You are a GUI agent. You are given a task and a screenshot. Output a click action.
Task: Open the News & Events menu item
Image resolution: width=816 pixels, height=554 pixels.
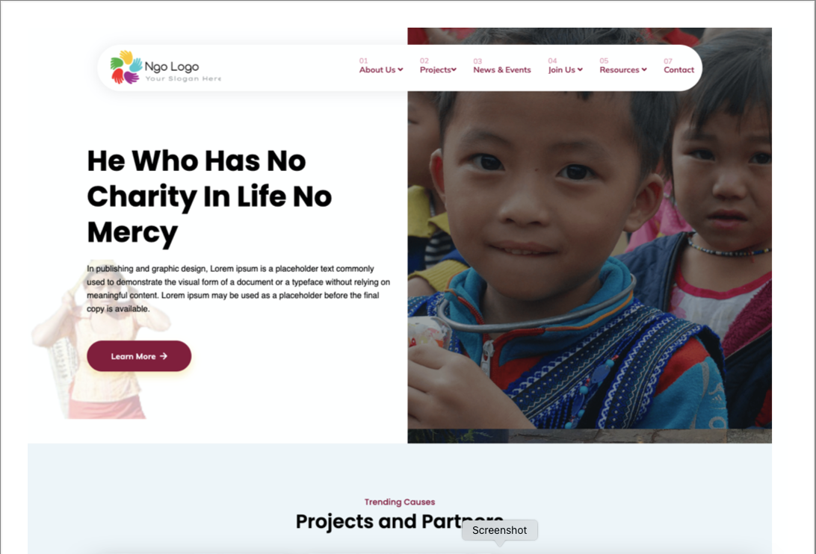(x=501, y=69)
